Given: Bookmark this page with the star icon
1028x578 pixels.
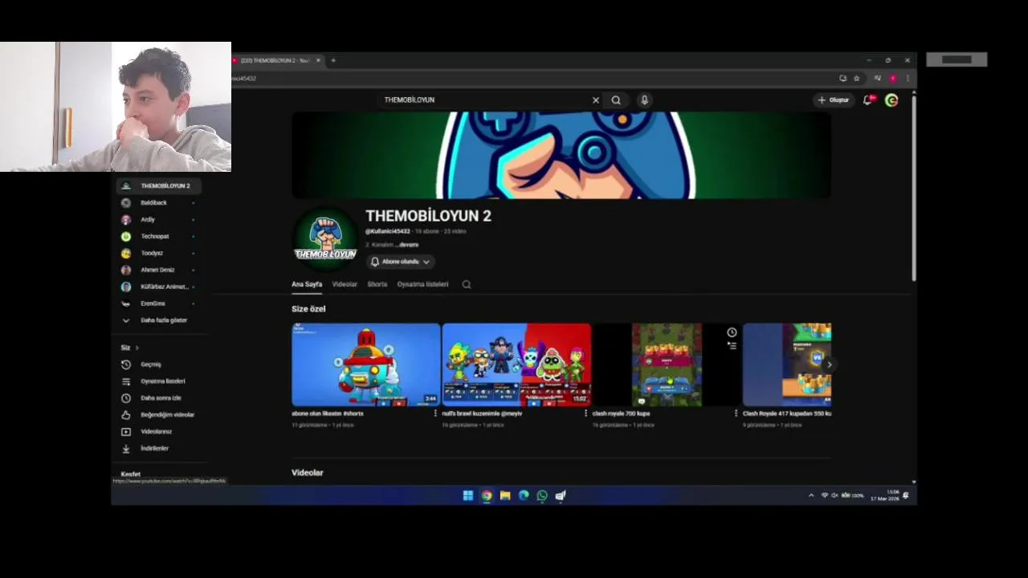Looking at the screenshot, I should point(856,79).
